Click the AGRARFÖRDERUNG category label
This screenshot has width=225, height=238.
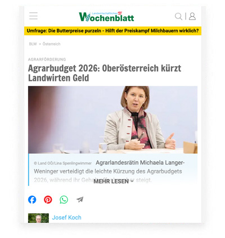47,60
